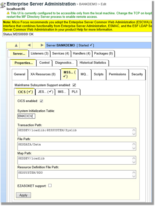
Task: Switch to the Services (4) tab
Action: click(61, 53)
